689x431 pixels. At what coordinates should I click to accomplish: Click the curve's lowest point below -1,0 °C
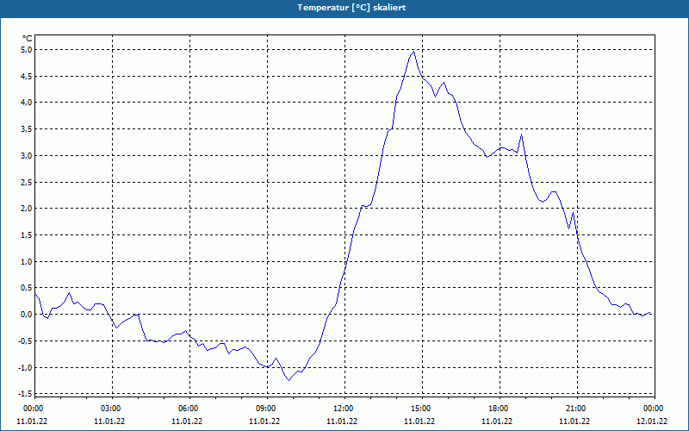(289, 380)
